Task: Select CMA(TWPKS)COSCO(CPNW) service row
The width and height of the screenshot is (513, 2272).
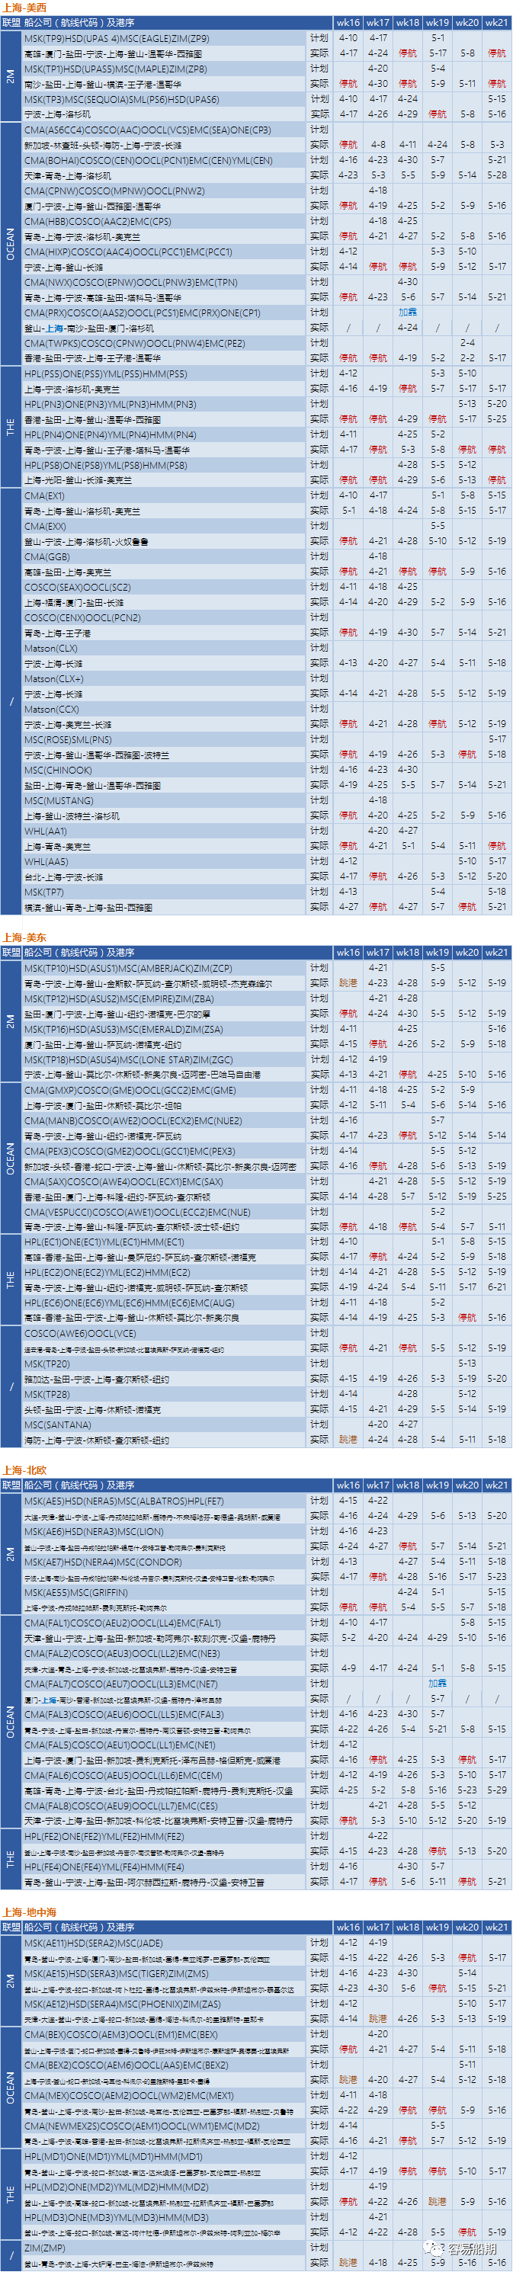Action: click(164, 343)
